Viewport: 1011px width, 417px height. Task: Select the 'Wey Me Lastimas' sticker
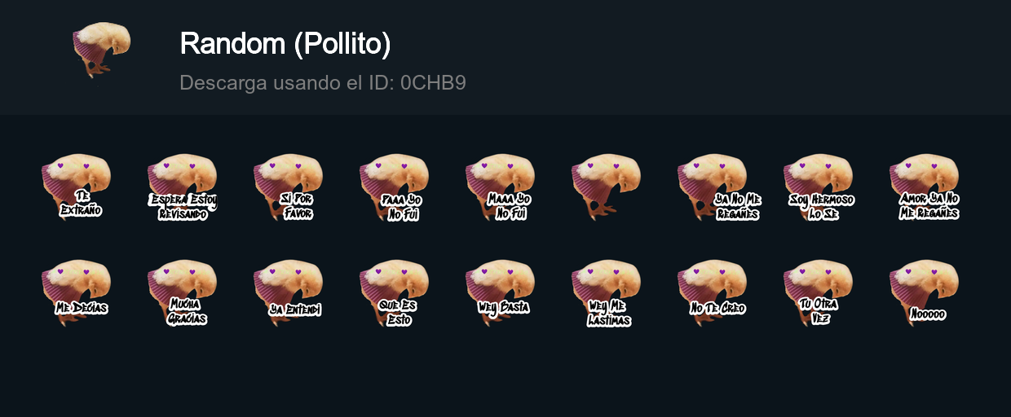606,293
